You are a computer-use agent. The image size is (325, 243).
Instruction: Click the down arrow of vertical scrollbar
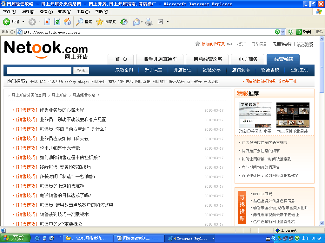pos(322,223)
